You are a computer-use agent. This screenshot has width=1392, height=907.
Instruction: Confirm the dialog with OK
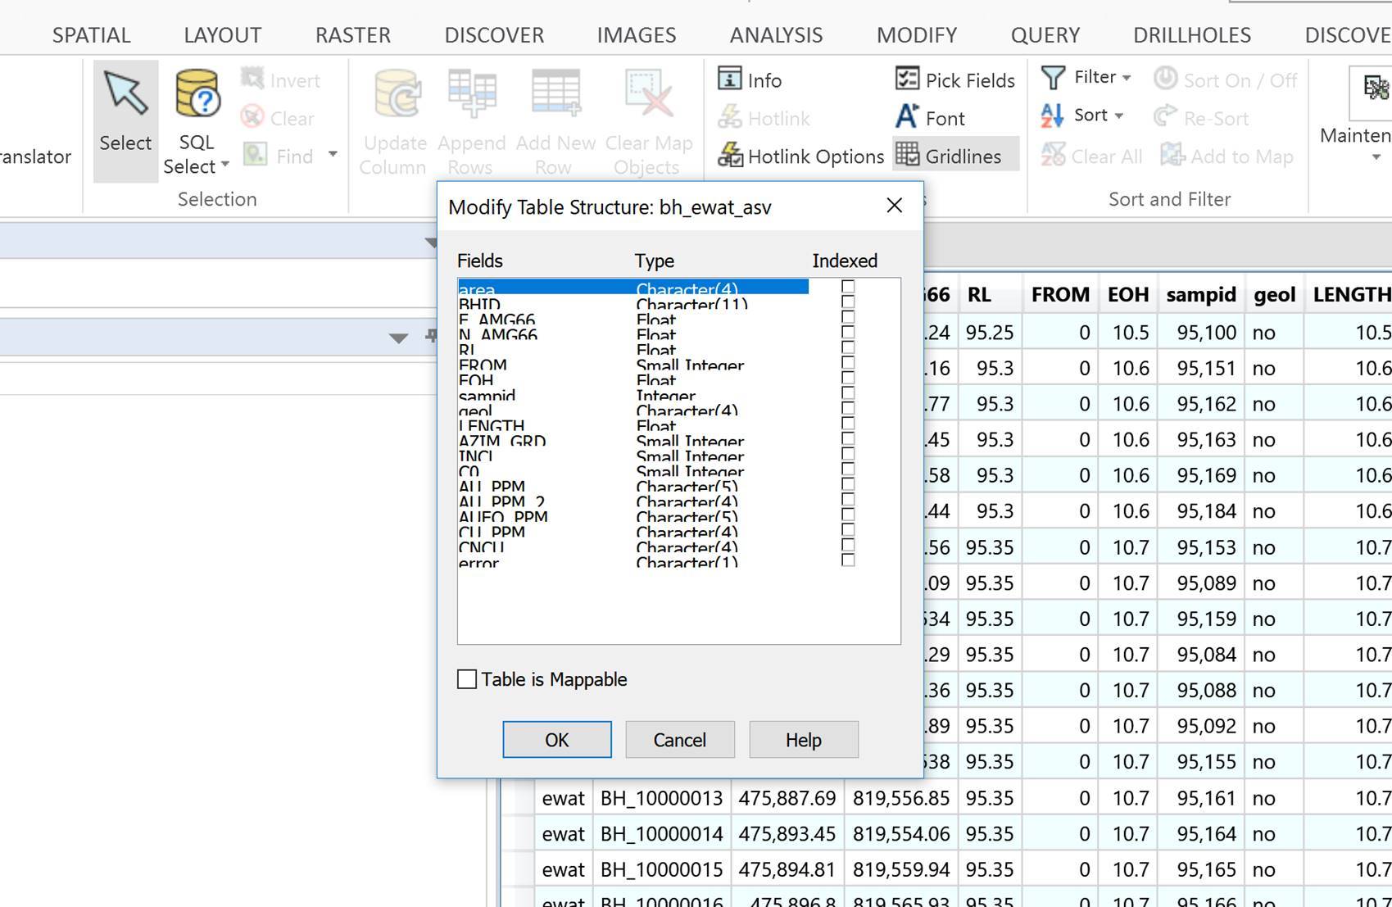[557, 740]
